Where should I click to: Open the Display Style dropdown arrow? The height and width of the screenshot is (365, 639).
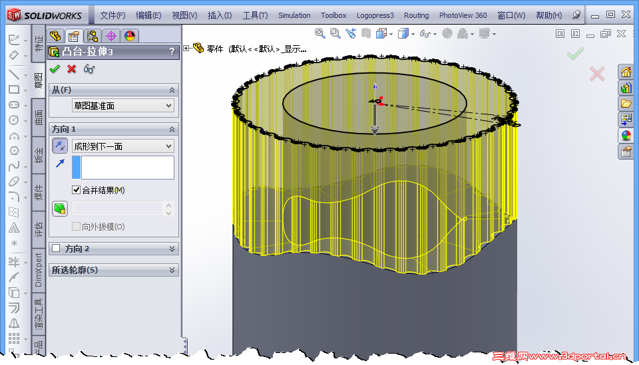(413, 34)
